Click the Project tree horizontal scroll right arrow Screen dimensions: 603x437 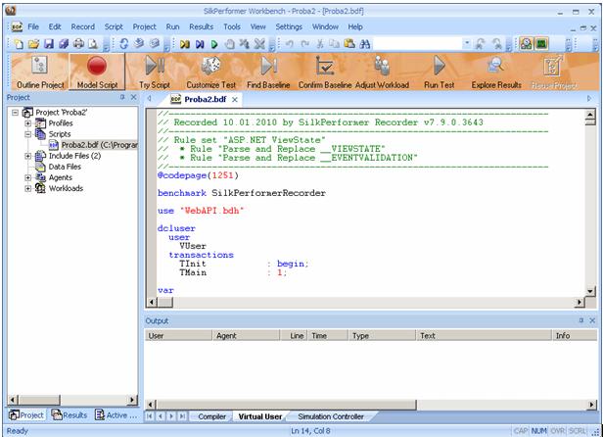(133, 400)
